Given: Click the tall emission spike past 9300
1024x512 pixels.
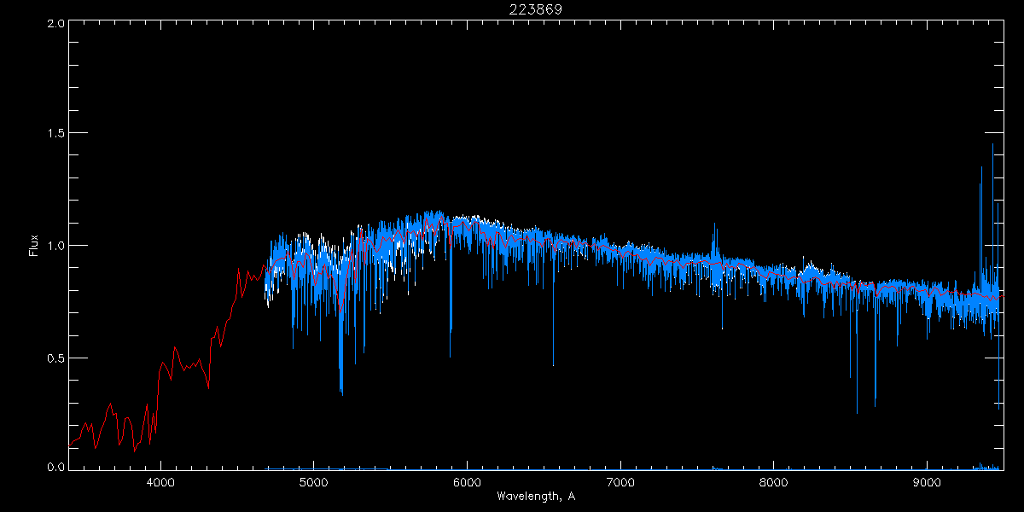Looking at the screenshot, I should (981, 168).
